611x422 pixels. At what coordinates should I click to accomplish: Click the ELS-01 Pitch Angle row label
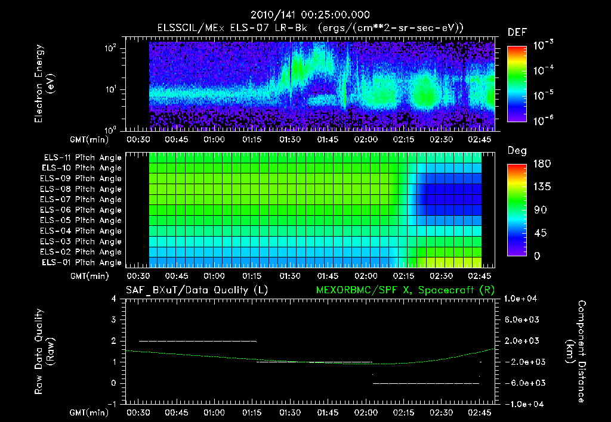[x=82, y=262]
